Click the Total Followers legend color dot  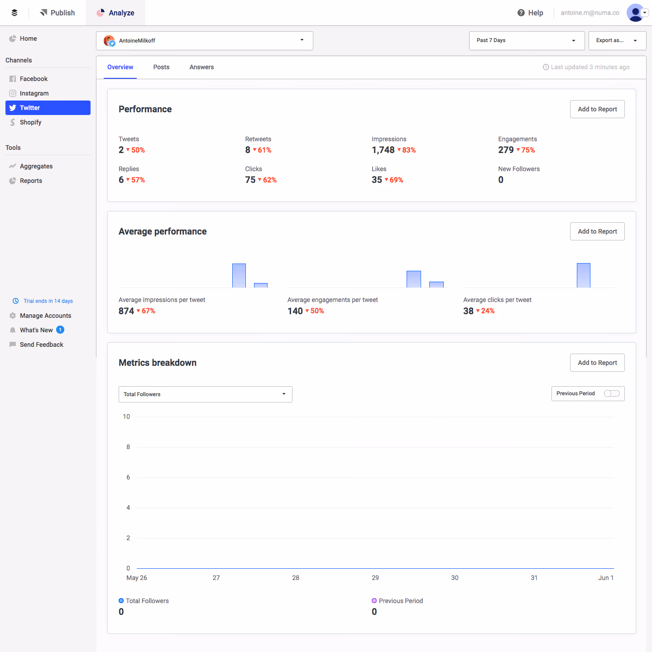121,601
